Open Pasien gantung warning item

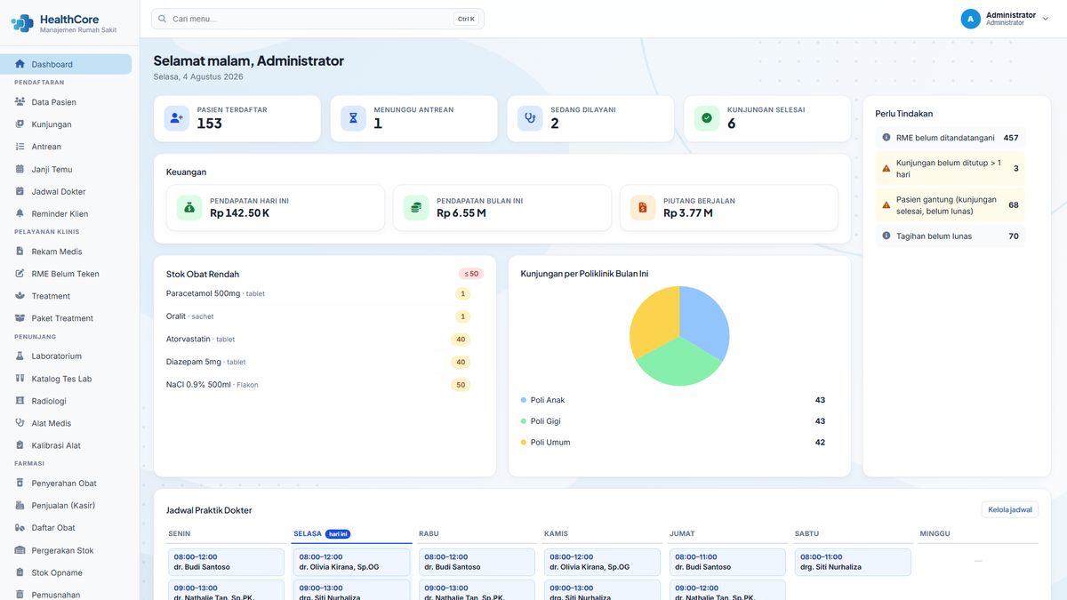pyautogui.click(x=950, y=205)
